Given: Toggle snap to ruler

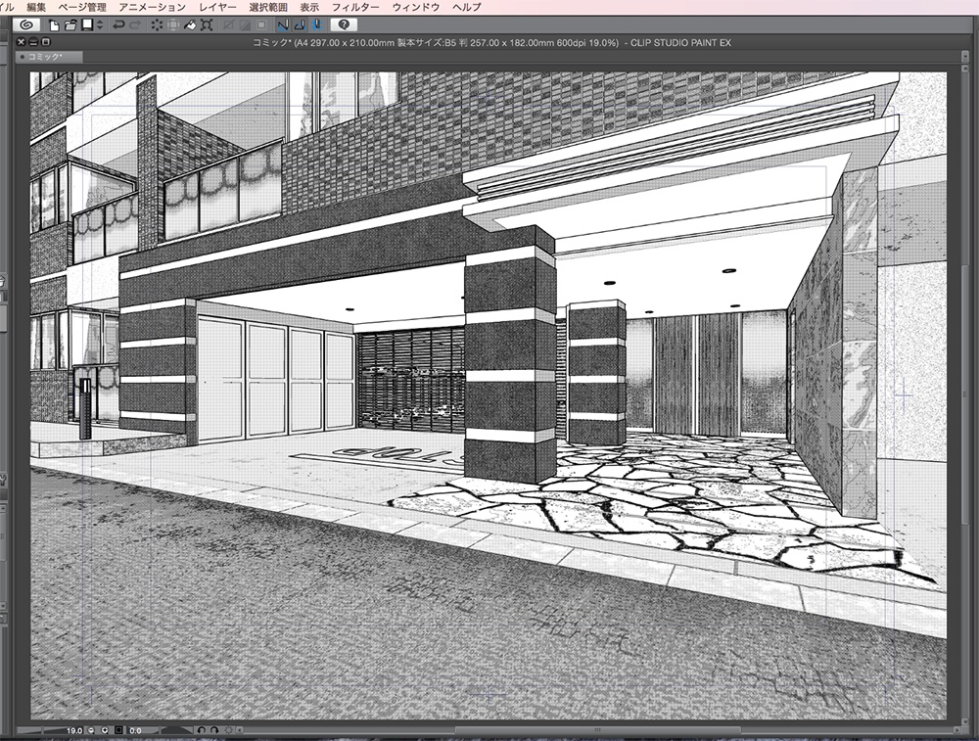Looking at the screenshot, I should click(285, 26).
